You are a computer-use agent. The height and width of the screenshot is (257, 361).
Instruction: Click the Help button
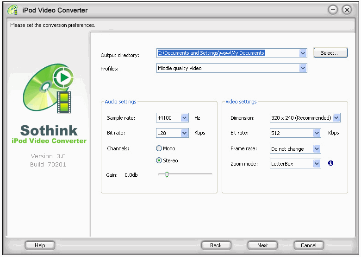pyautogui.click(x=40, y=245)
